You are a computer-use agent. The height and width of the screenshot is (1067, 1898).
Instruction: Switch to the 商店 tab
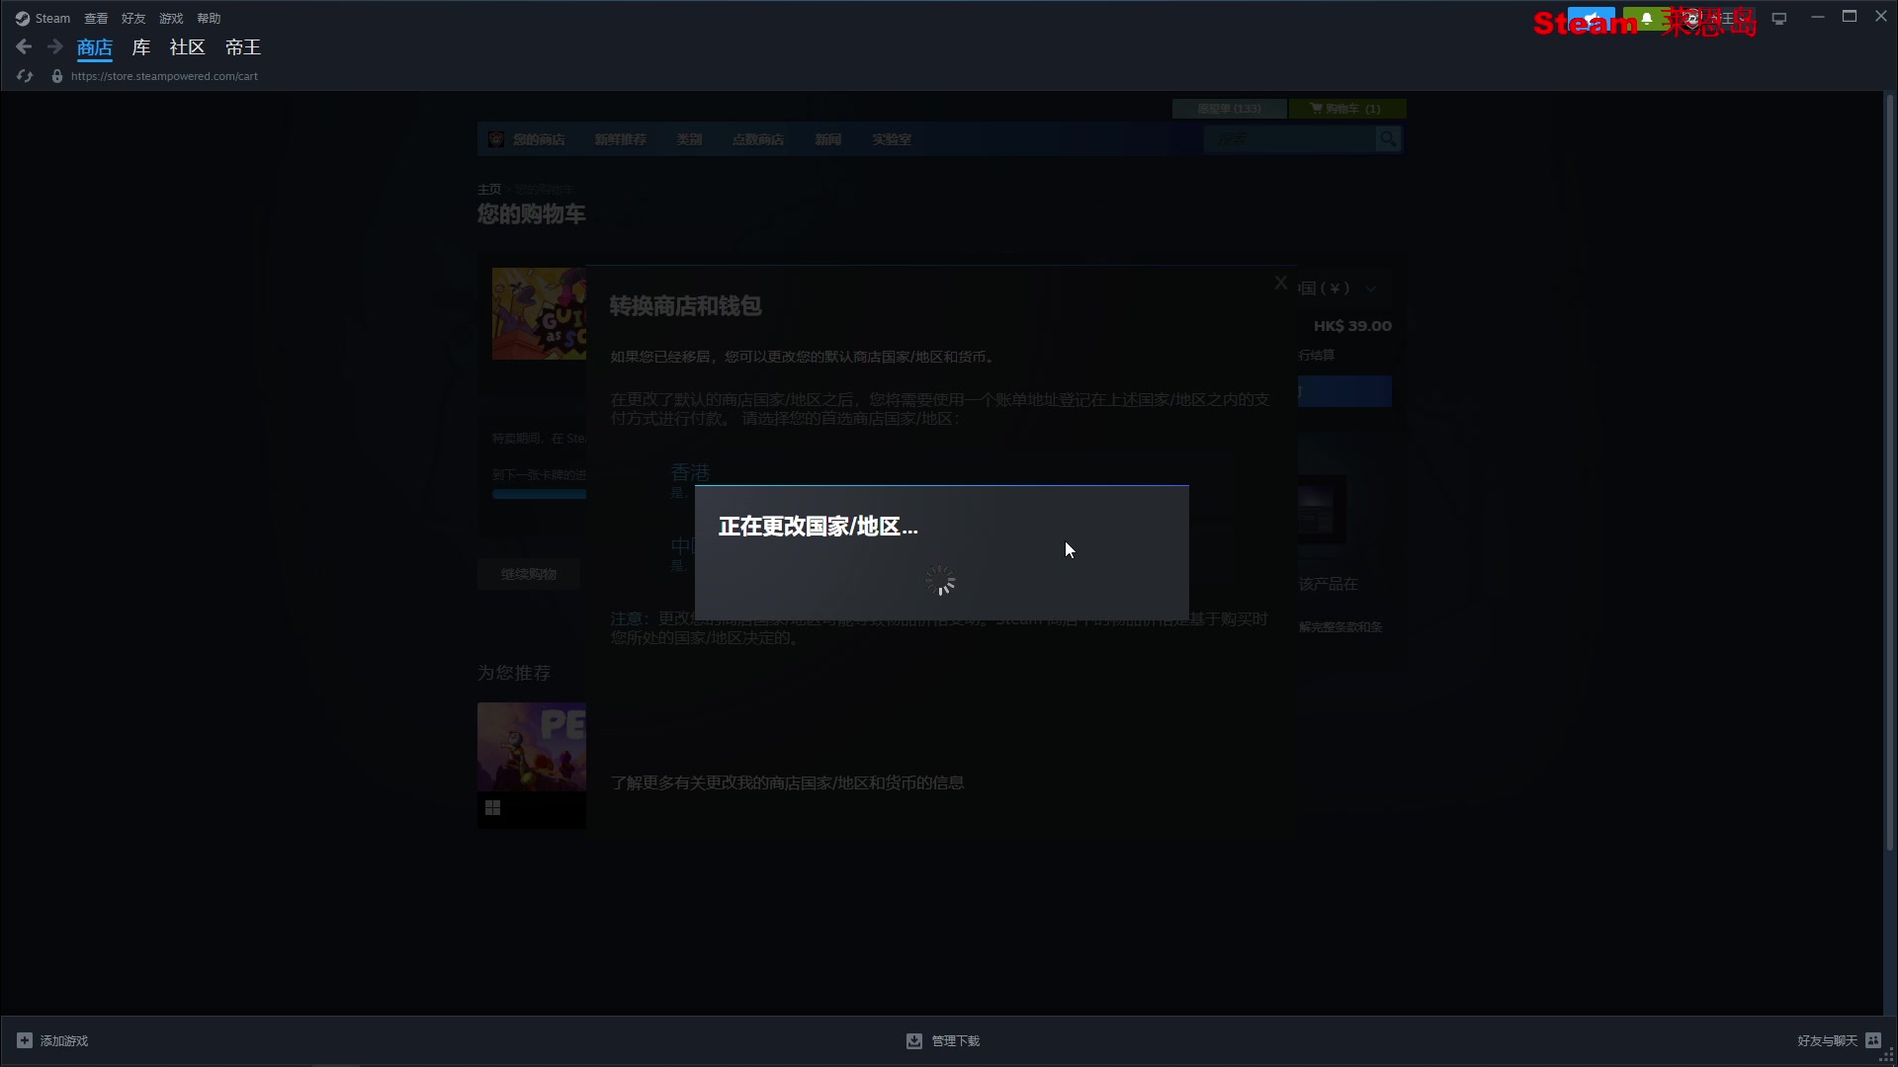click(x=95, y=47)
